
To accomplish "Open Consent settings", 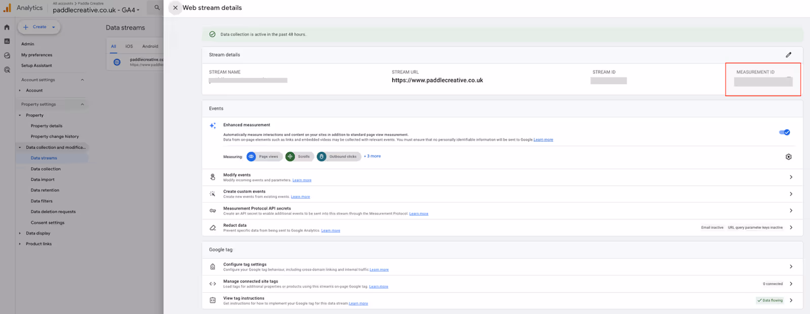I will click(48, 222).
